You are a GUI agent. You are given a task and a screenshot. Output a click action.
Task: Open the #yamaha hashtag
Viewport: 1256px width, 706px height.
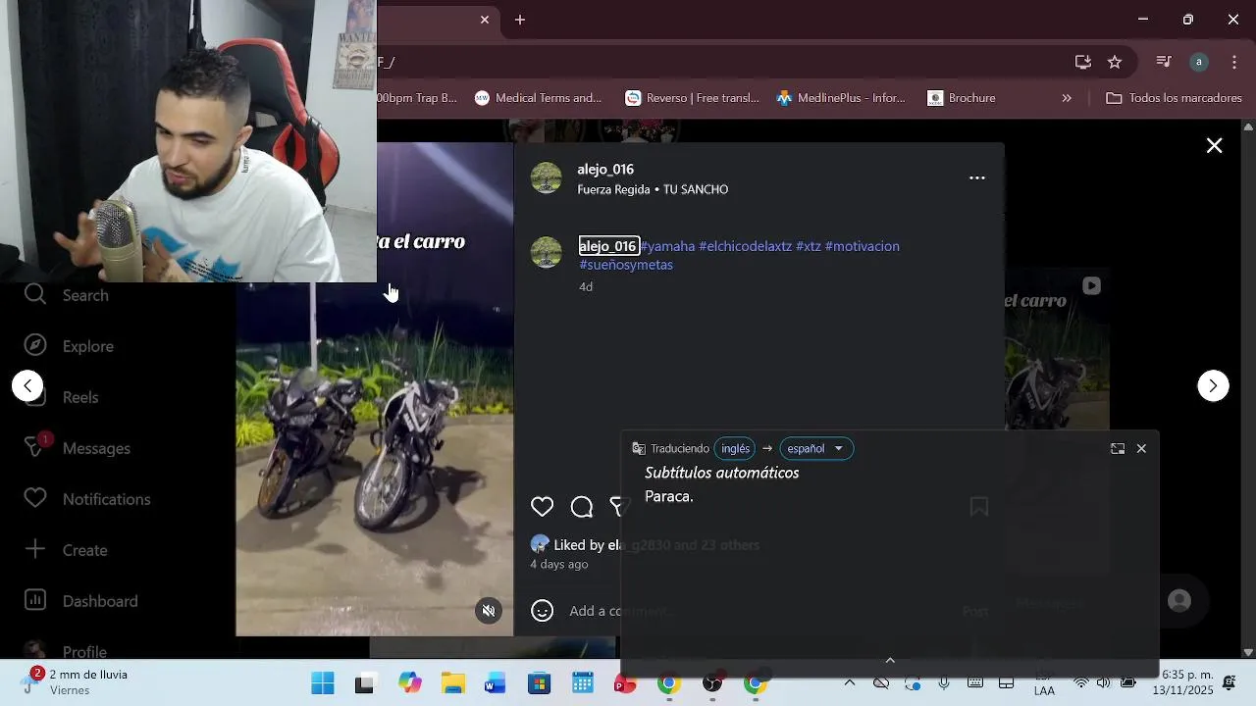[668, 246]
